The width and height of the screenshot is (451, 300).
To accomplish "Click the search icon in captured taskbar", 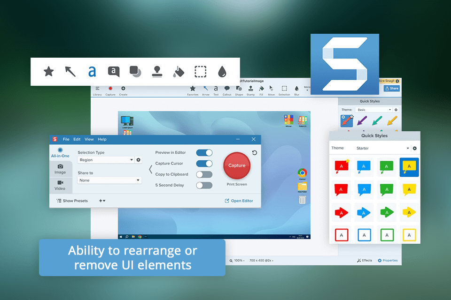I will [x=127, y=237].
